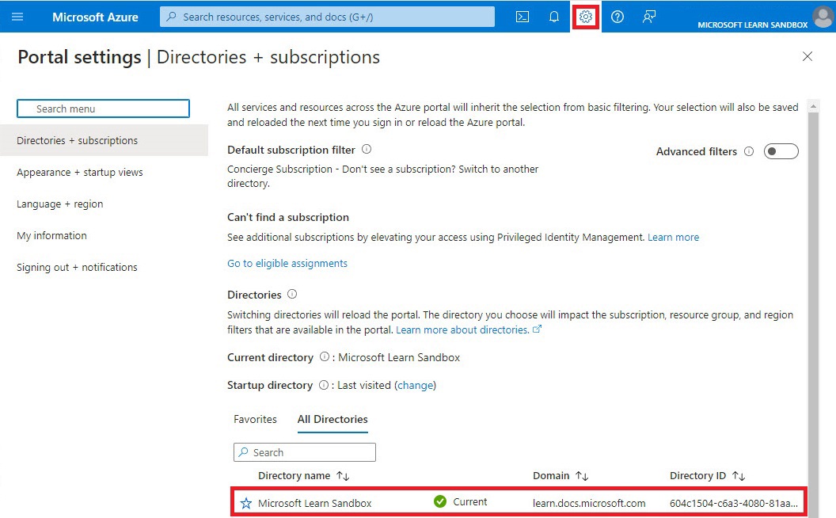Click the Microsoft Learn Sandbox directory name
The height and width of the screenshot is (518, 836).
point(314,503)
